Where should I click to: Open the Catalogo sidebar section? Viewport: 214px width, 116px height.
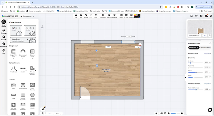(4, 30)
